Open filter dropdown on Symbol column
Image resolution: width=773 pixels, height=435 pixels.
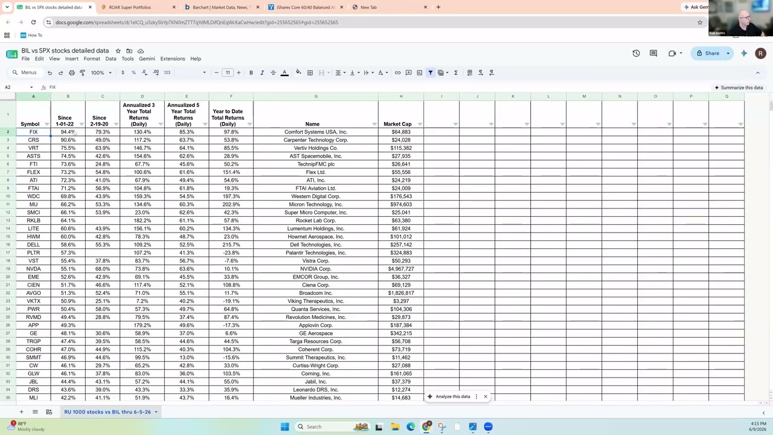(x=47, y=124)
